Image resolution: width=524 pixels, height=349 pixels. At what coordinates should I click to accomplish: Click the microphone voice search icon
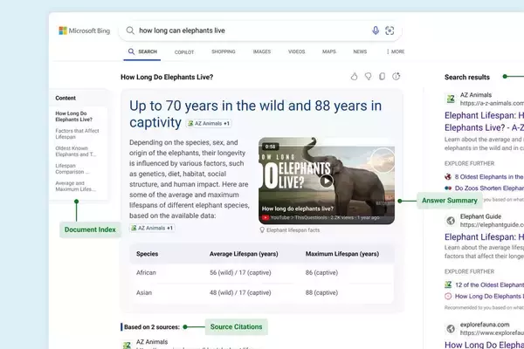click(x=376, y=31)
